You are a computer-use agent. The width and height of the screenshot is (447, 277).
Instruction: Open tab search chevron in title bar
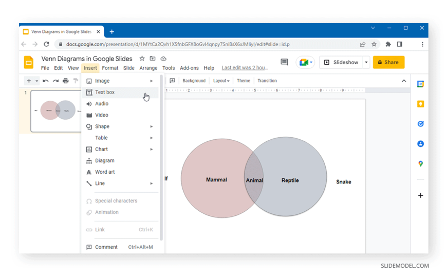(373, 28)
